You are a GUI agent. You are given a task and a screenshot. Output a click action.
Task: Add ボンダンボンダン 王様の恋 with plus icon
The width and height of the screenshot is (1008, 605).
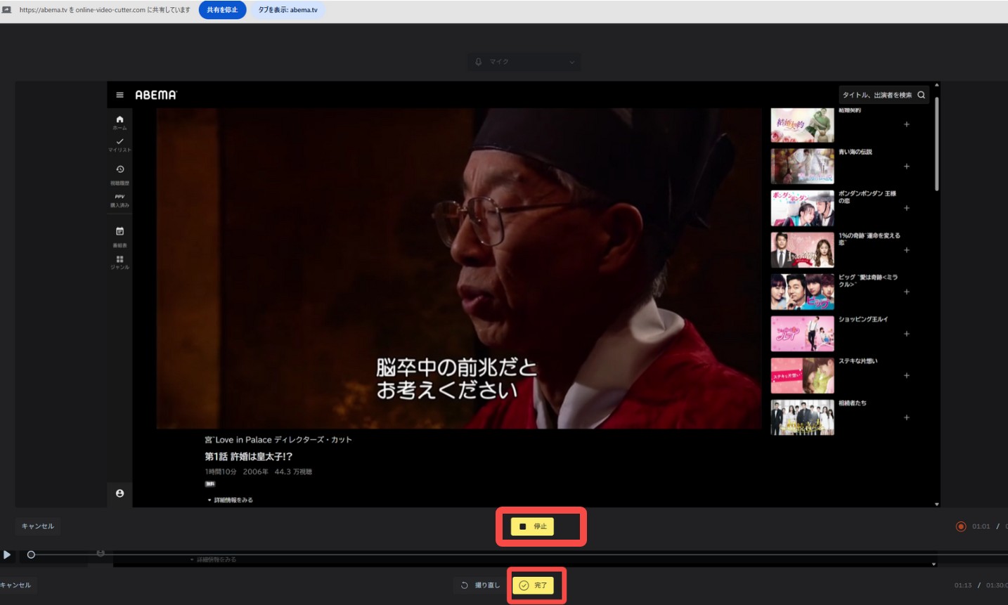coord(907,208)
